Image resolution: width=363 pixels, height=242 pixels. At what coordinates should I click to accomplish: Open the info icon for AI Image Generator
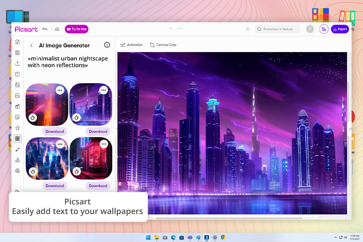[107, 45]
